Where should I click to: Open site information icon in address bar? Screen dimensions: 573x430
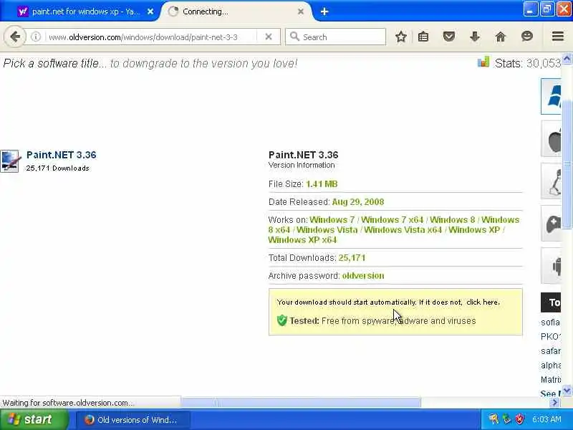pyautogui.click(x=35, y=37)
